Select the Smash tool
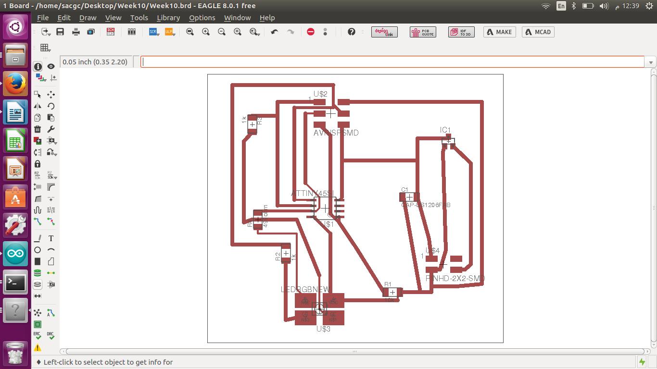 click(38, 186)
